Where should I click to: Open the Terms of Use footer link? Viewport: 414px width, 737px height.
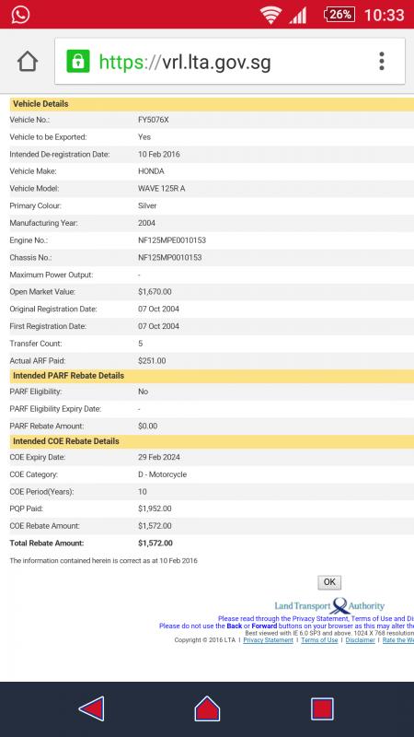pos(319,640)
